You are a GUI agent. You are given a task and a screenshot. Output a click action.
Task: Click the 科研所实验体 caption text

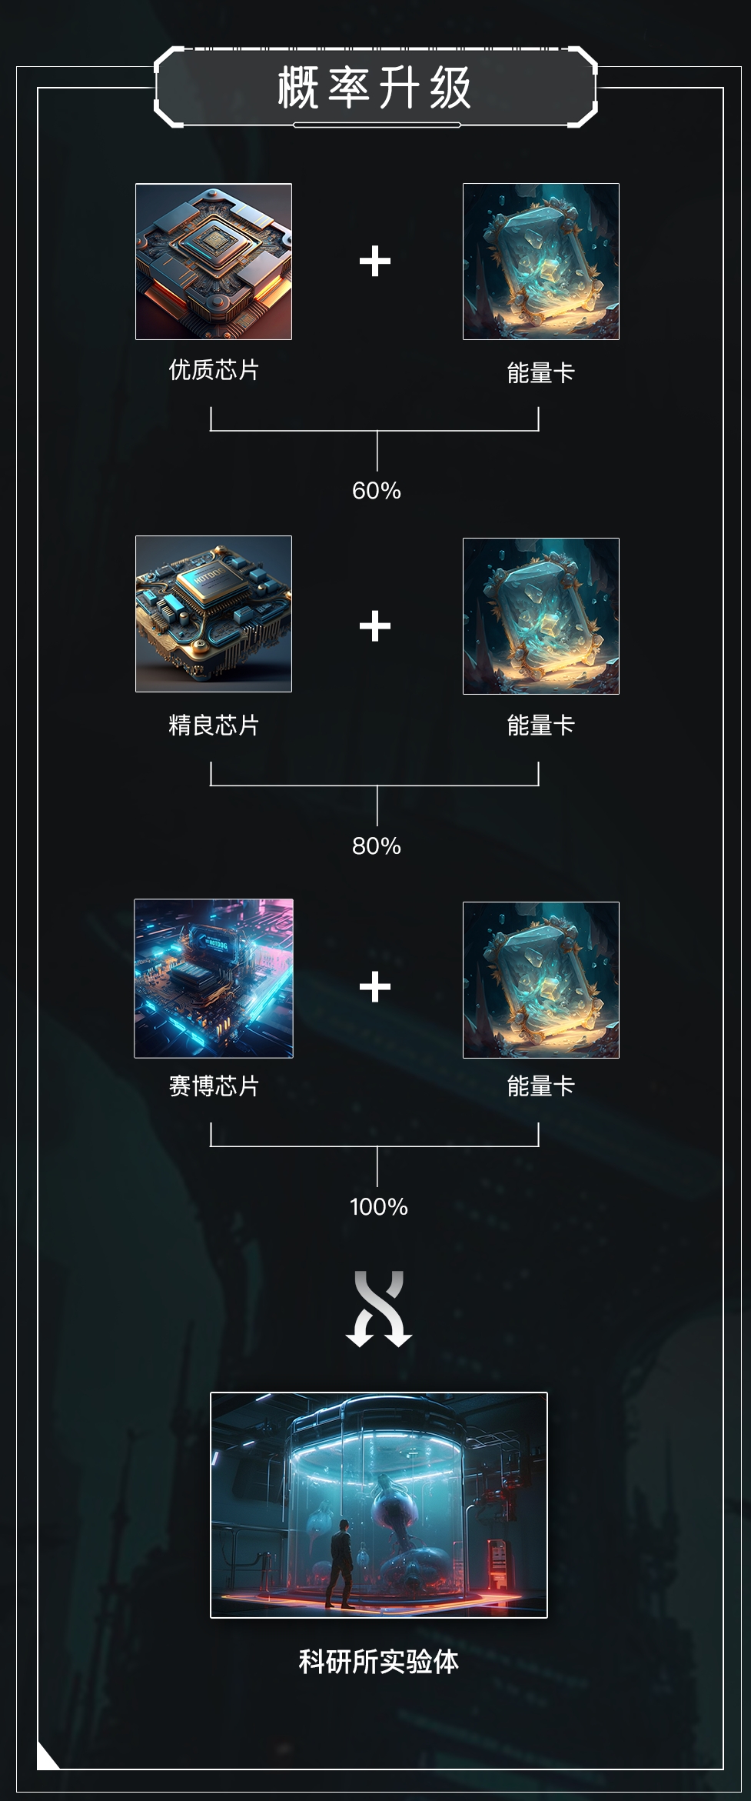(379, 1662)
